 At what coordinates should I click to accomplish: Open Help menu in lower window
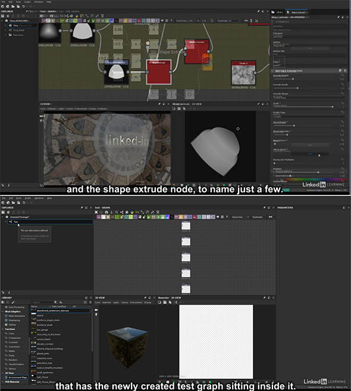tap(49, 198)
